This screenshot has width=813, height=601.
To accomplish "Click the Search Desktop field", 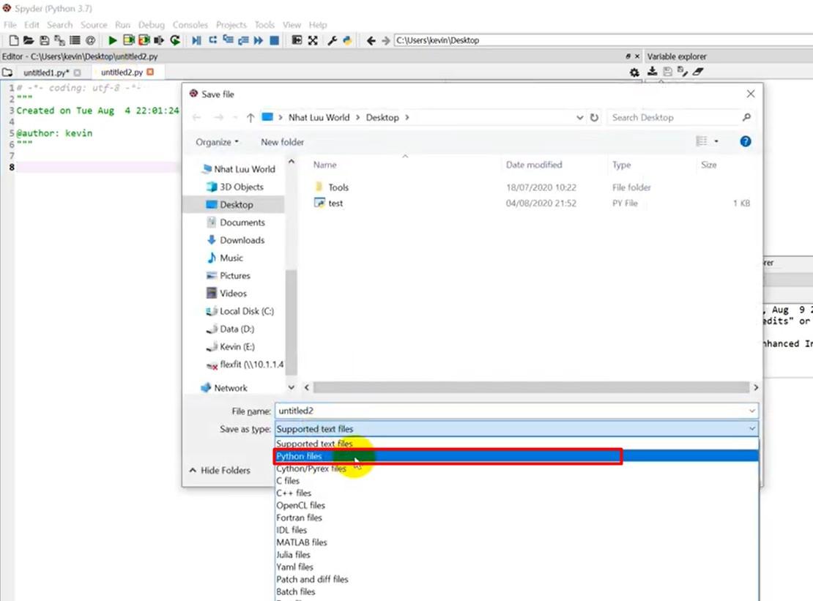I will point(674,117).
